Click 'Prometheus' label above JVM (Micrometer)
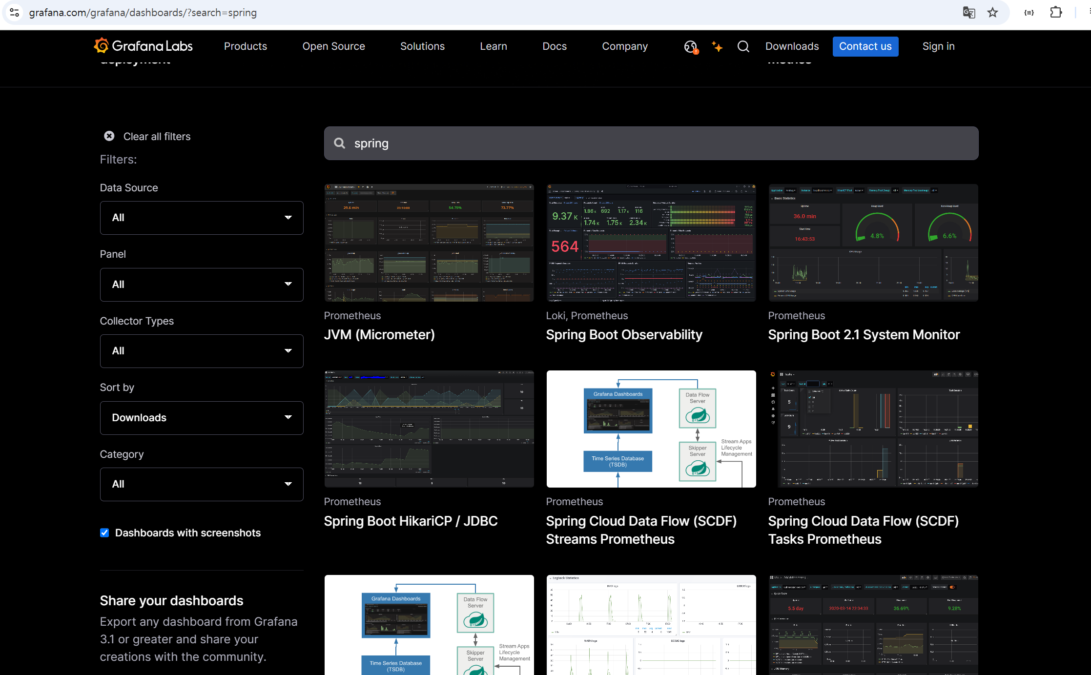This screenshot has height=675, width=1091. click(352, 316)
